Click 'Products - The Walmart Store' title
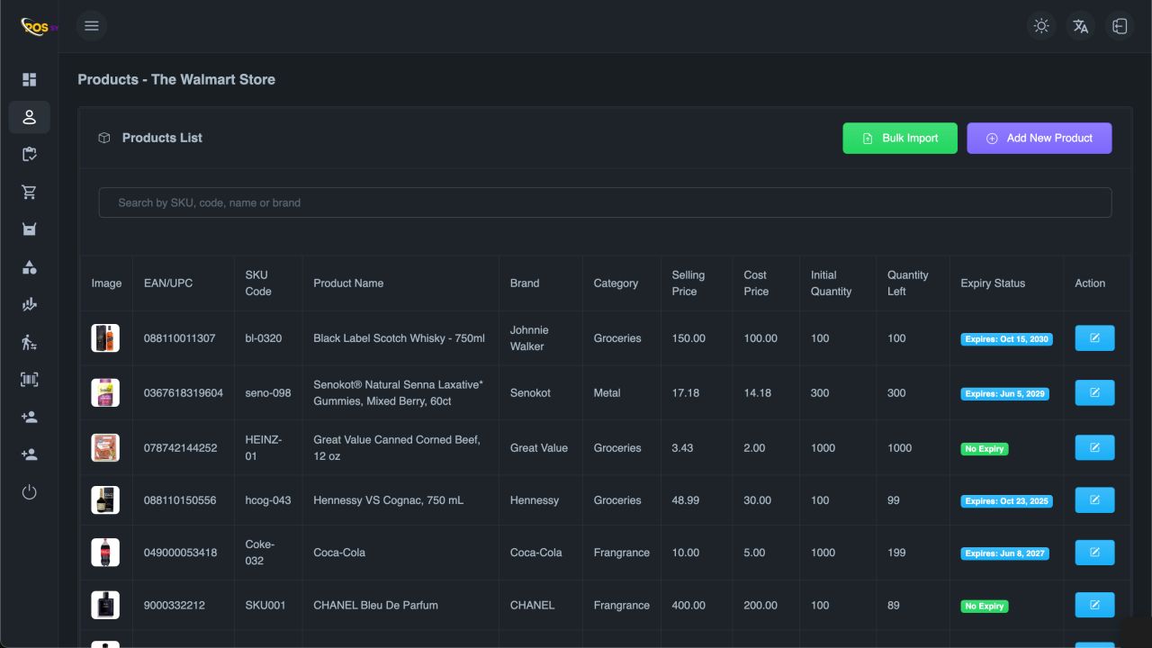Screen dimensions: 1152x648 176,79
